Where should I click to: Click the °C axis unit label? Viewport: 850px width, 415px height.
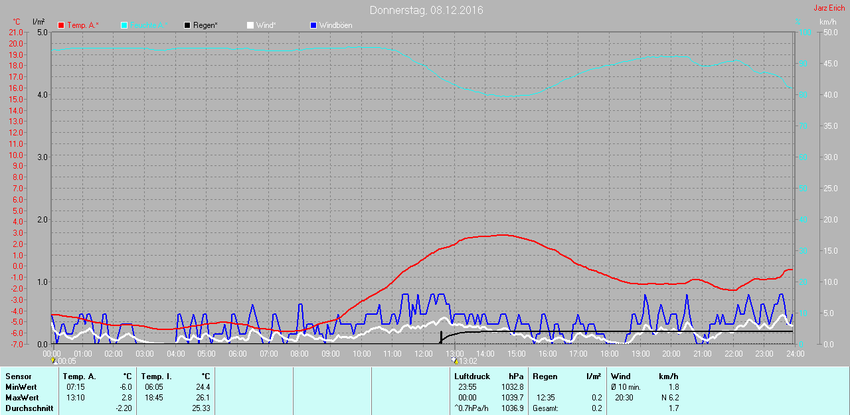coord(17,22)
